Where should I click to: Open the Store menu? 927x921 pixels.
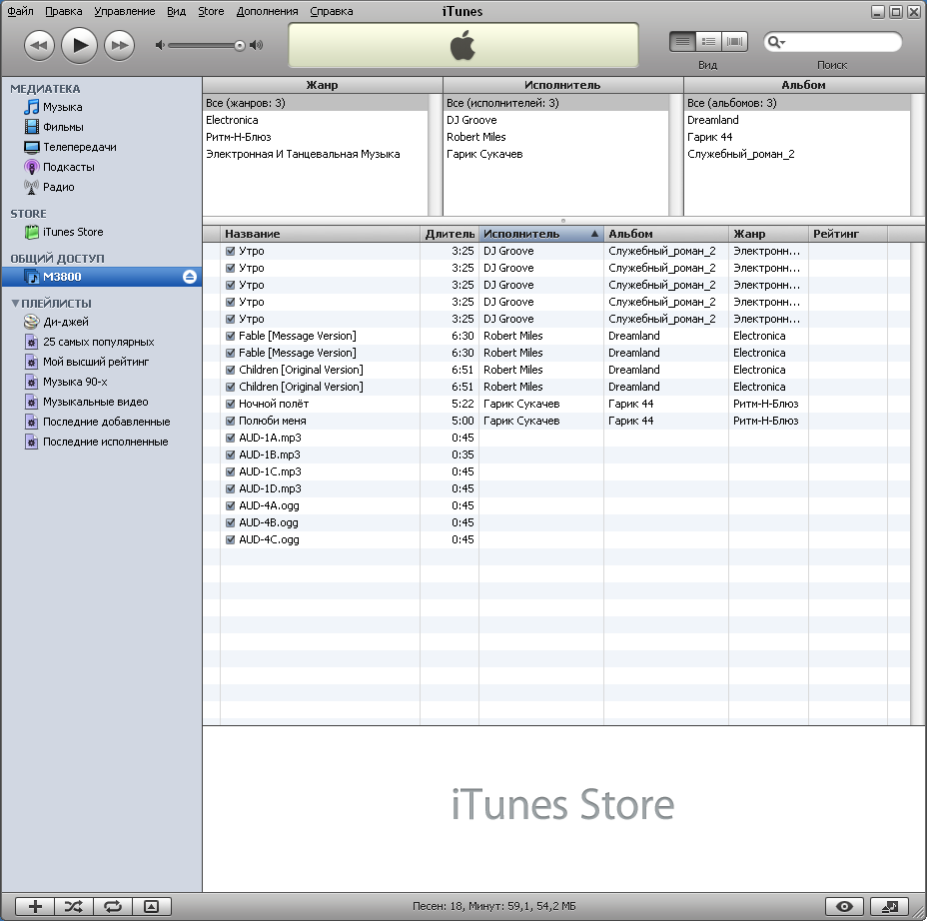pos(211,11)
